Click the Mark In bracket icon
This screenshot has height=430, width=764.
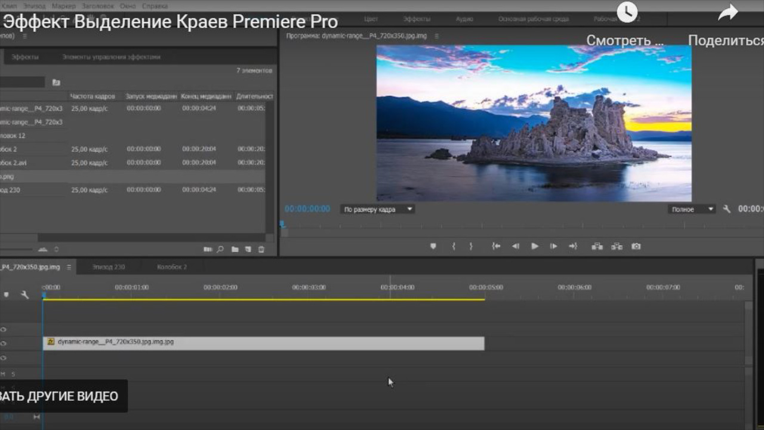454,246
